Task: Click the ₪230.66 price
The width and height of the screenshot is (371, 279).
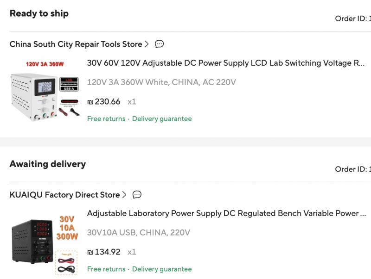Action: click(104, 102)
